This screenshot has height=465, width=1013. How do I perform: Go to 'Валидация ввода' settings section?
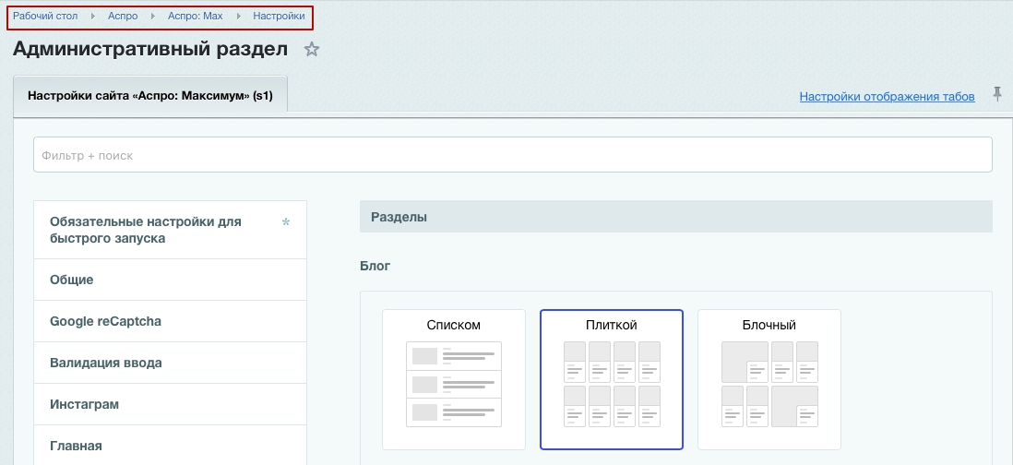tap(106, 363)
